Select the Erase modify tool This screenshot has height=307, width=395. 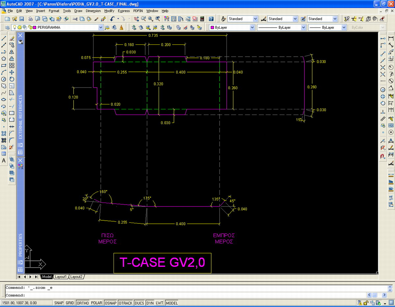tap(12, 38)
